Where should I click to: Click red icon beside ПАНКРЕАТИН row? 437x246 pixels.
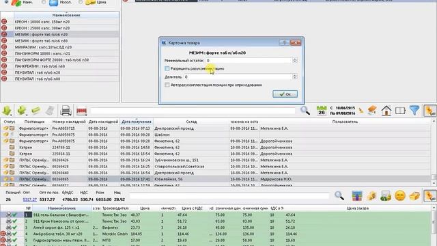pos(4,66)
